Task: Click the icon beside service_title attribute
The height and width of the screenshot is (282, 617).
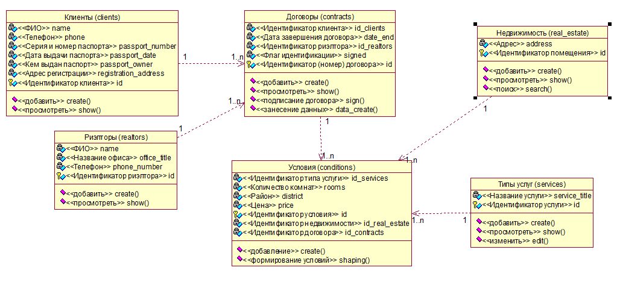Action: click(476, 195)
